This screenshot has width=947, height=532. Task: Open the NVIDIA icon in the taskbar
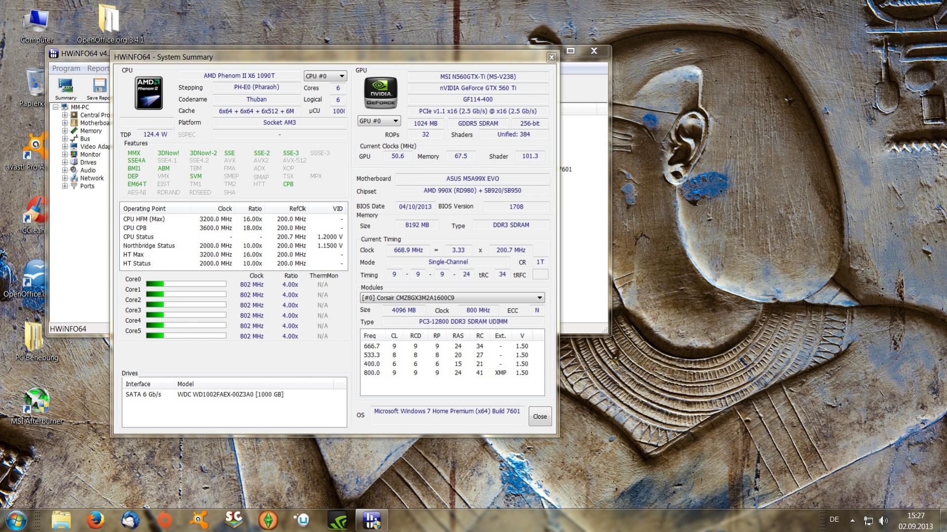click(338, 521)
